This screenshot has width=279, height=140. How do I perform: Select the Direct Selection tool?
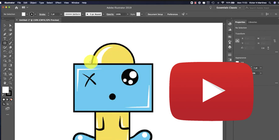point(10,25)
